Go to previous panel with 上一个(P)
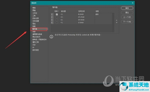Viewport: 150px width, 92px height. tap(127, 17)
